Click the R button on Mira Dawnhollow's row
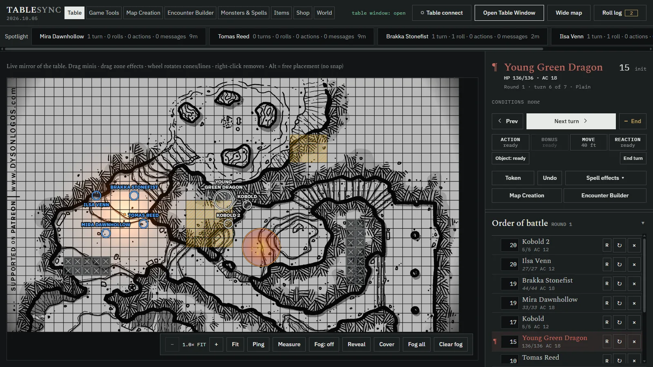Screen dimensions: 653x367 pos(607,303)
